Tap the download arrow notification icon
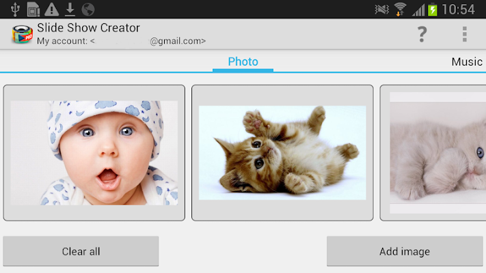The image size is (486, 273). click(x=70, y=10)
